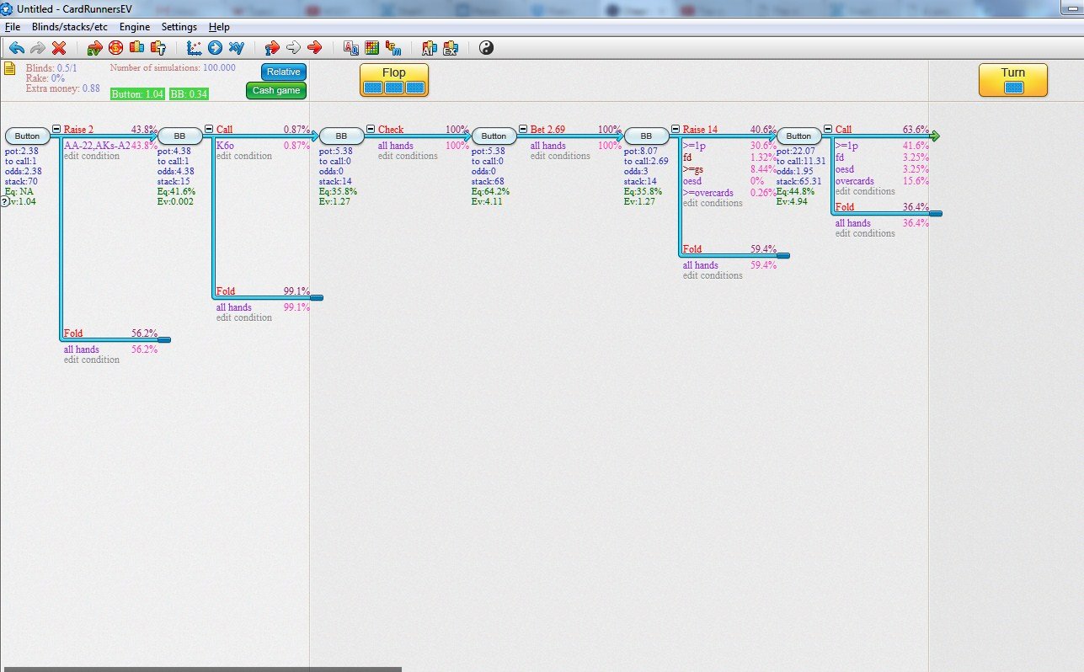
Task: Click edit conditions under >=overcards in Raise 14
Action: tap(713, 203)
